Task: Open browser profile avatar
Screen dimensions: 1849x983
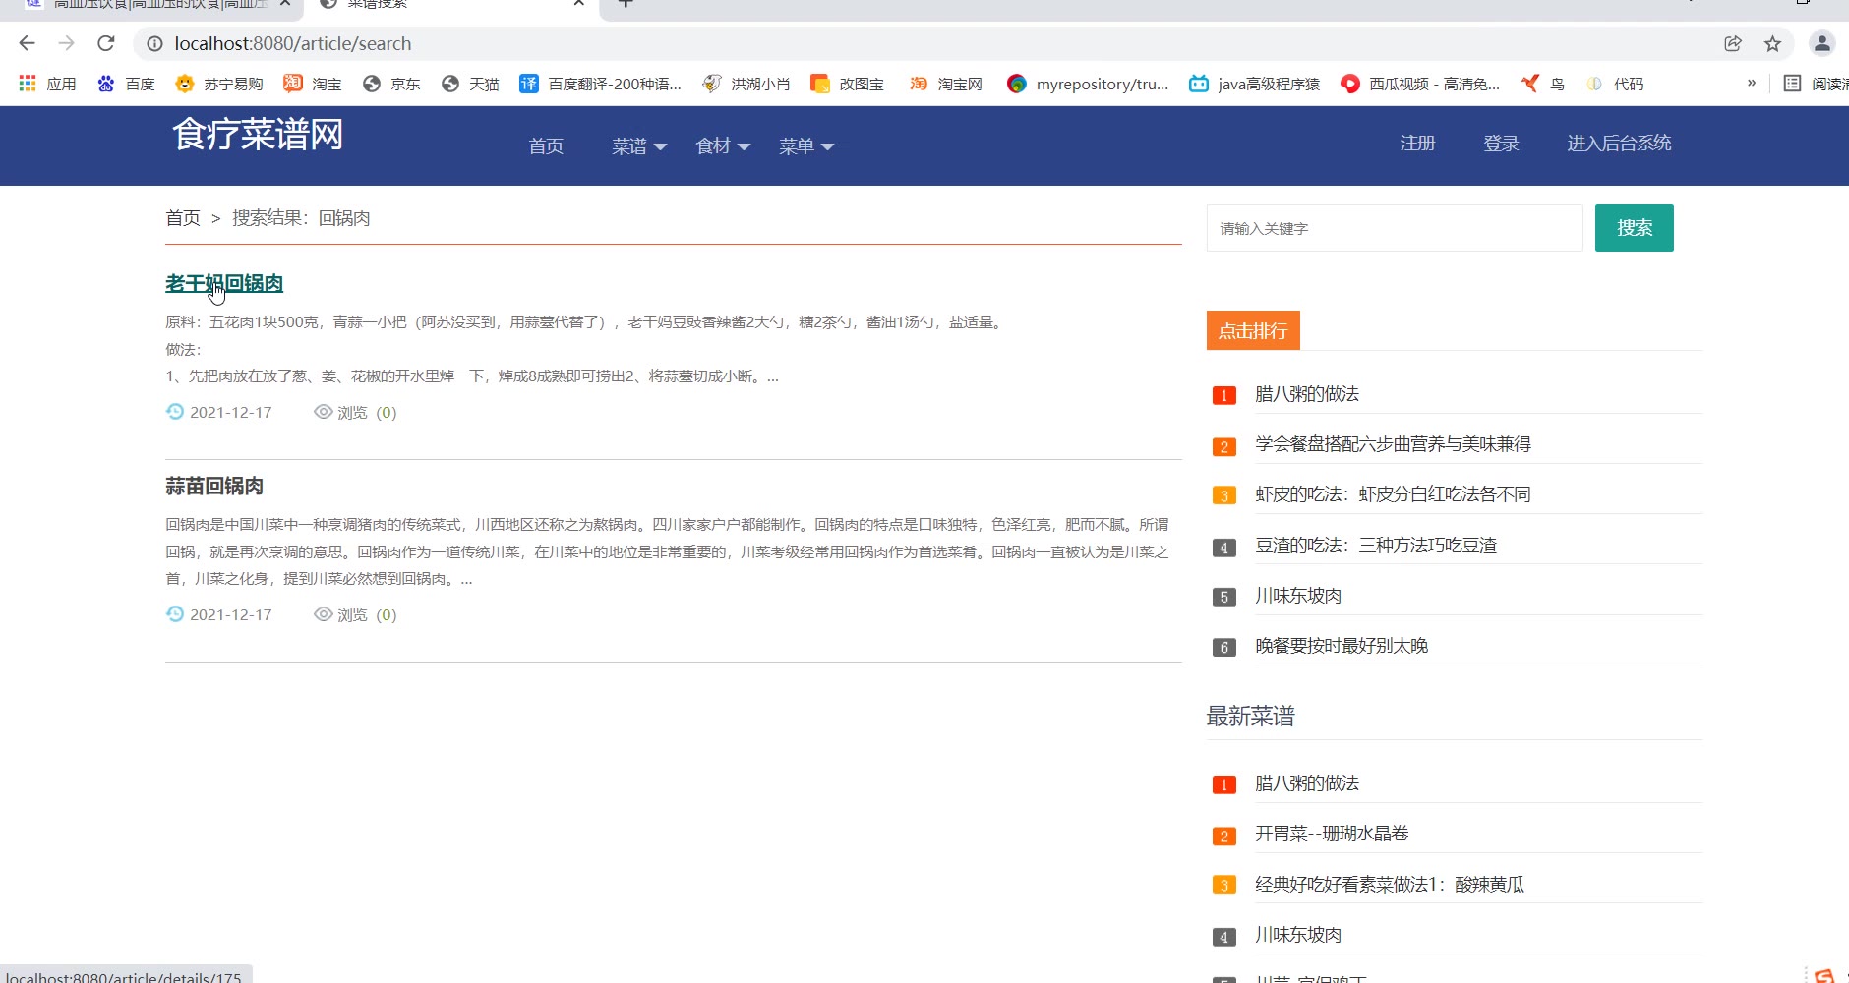Action: click(1821, 43)
